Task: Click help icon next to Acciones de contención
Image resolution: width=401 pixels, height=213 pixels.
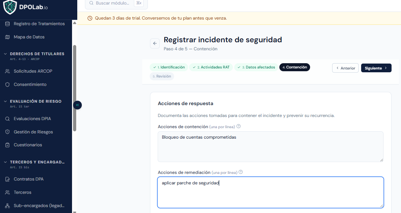Action: [238, 126]
